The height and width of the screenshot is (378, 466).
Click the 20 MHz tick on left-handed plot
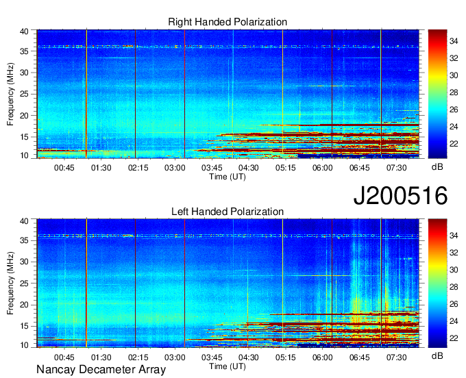(x=25, y=305)
